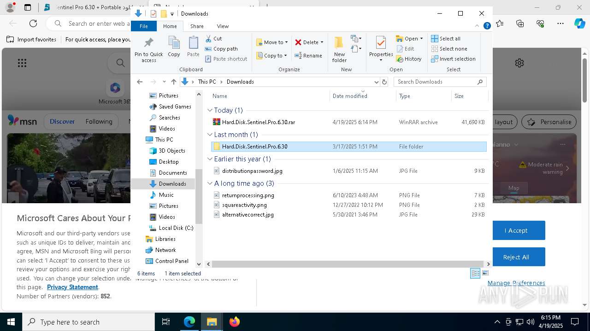Click the Copy ribbon icon

(174, 46)
